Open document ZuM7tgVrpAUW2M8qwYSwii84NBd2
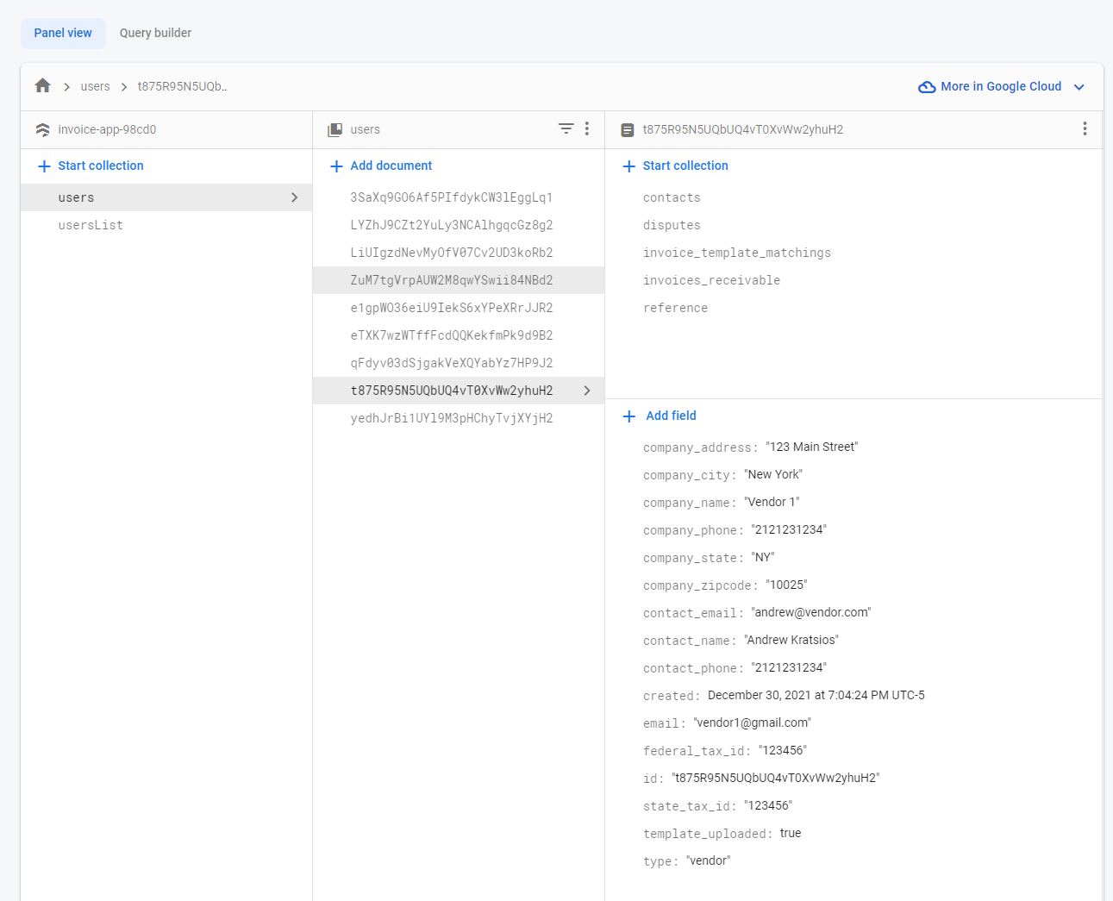Viewport: 1113px width, 901px height. [x=451, y=280]
